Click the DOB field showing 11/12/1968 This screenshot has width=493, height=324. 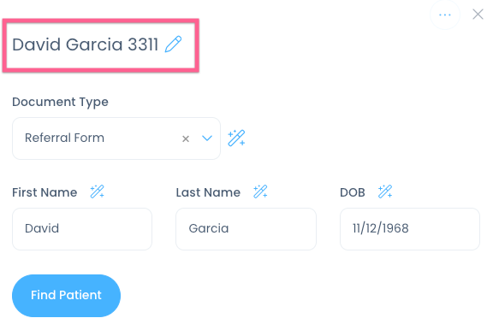pos(410,229)
